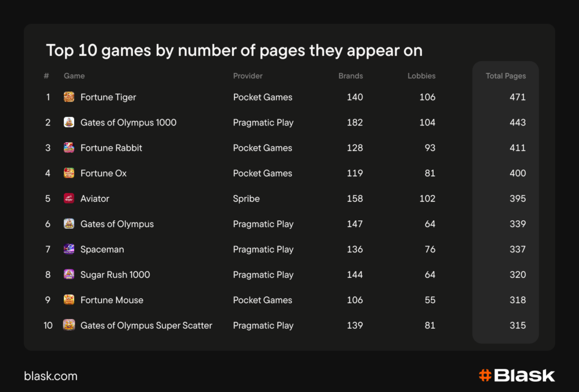Click the Total Pages column header
This screenshot has height=392, width=579.
[x=505, y=76]
